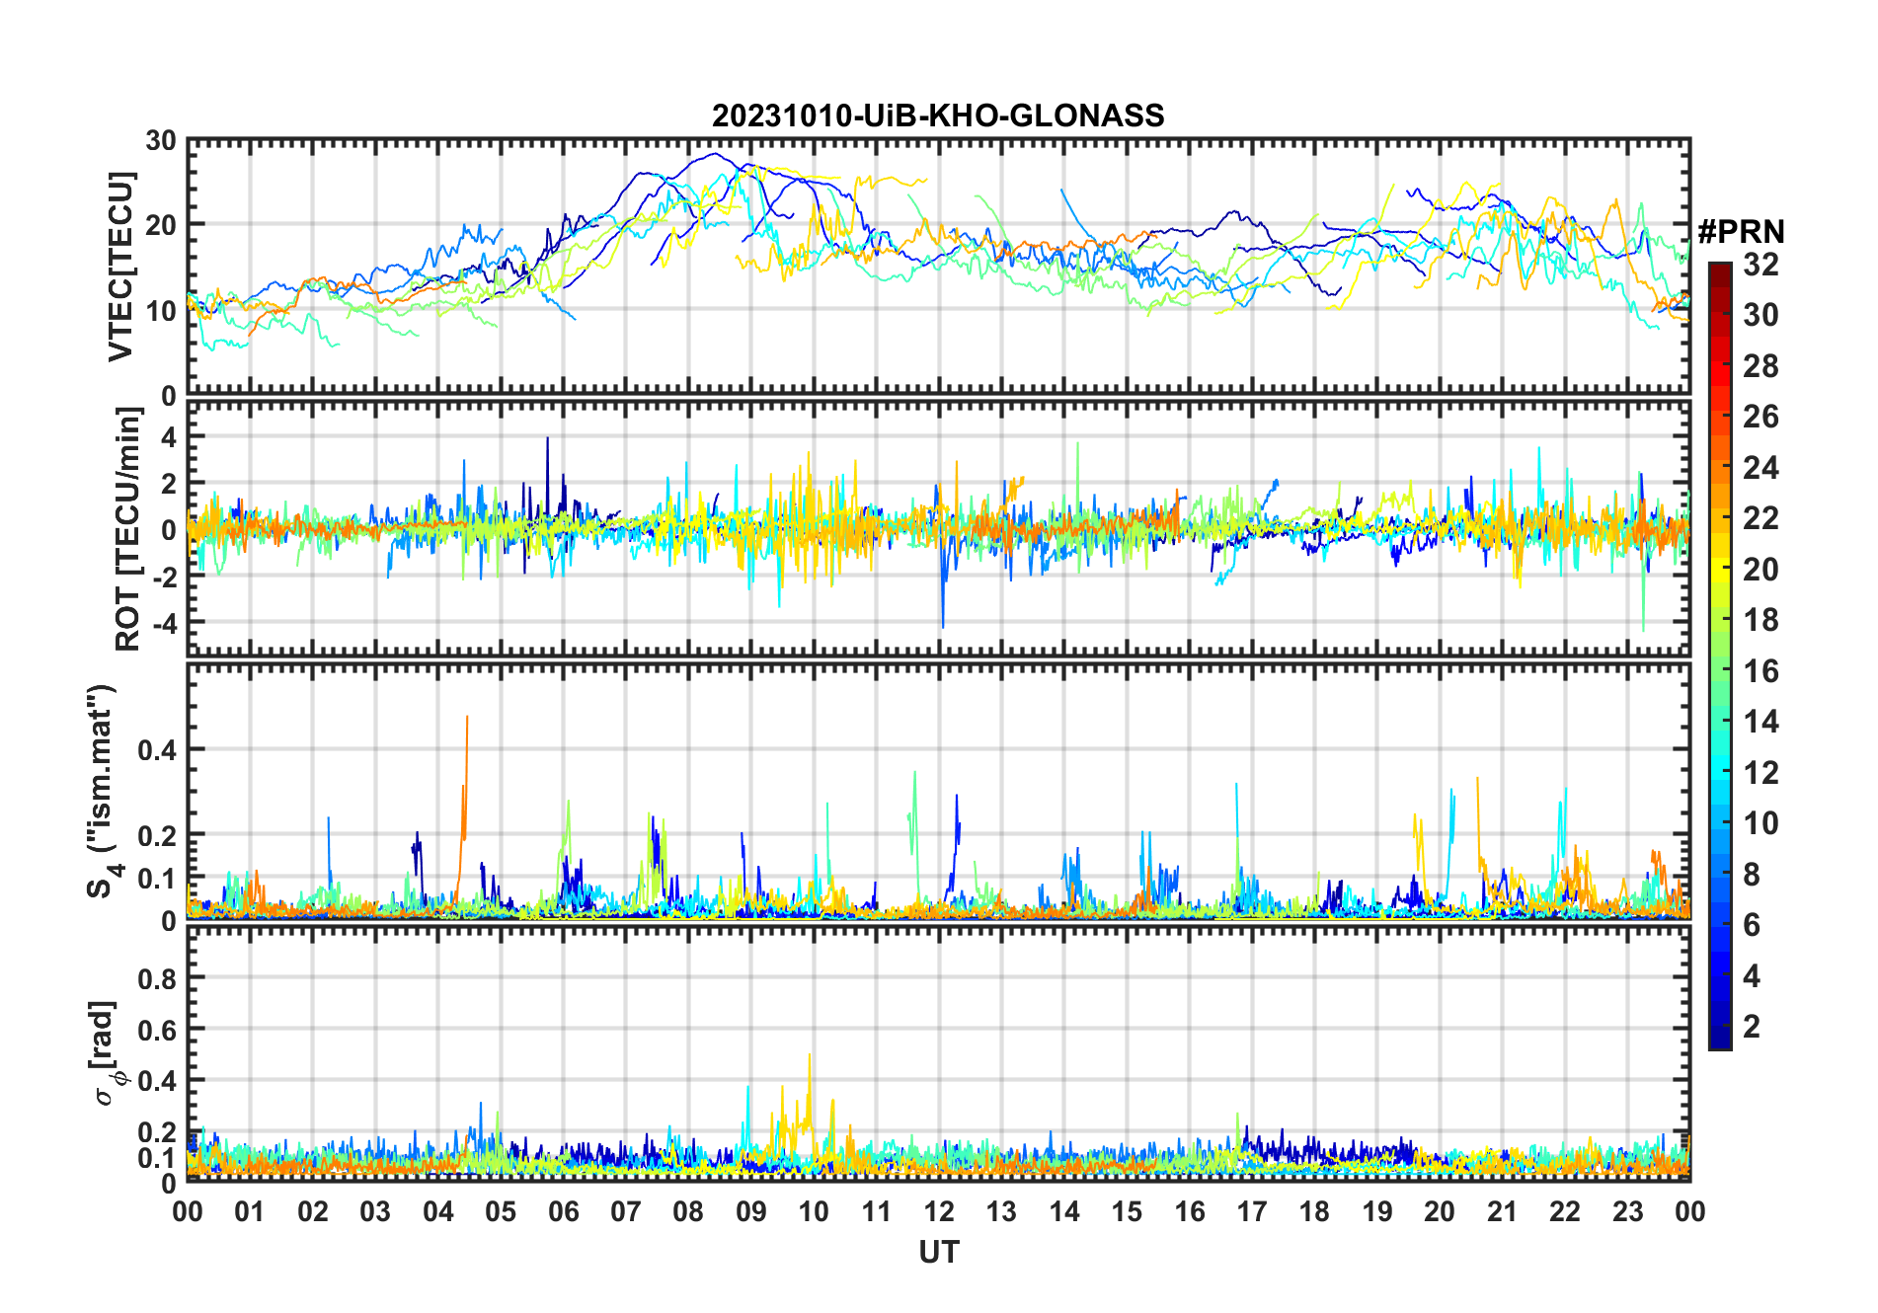The height and width of the screenshot is (1313, 1878).
Task: Click UT axis hour tick 07
Action: click(x=626, y=1211)
